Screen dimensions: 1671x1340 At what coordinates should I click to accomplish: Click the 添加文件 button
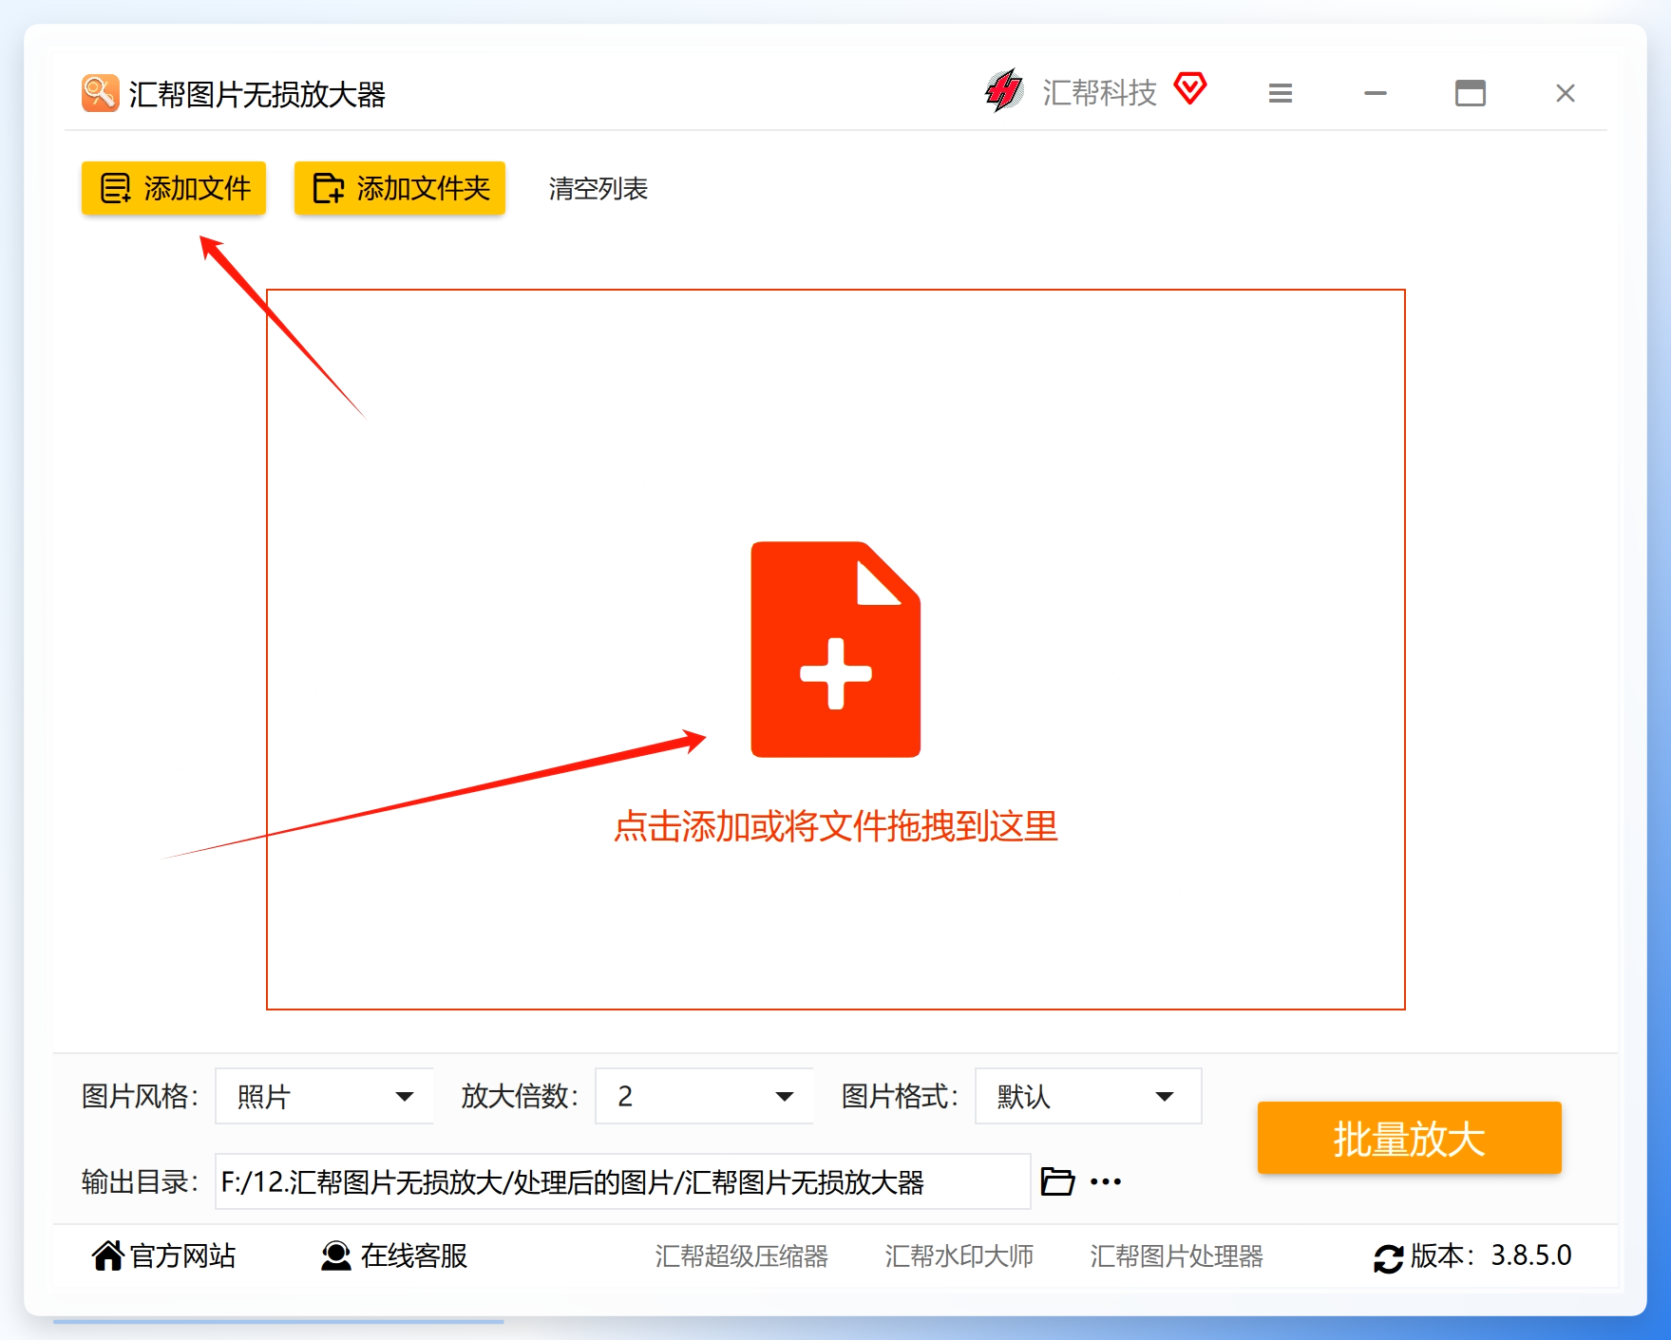[174, 188]
